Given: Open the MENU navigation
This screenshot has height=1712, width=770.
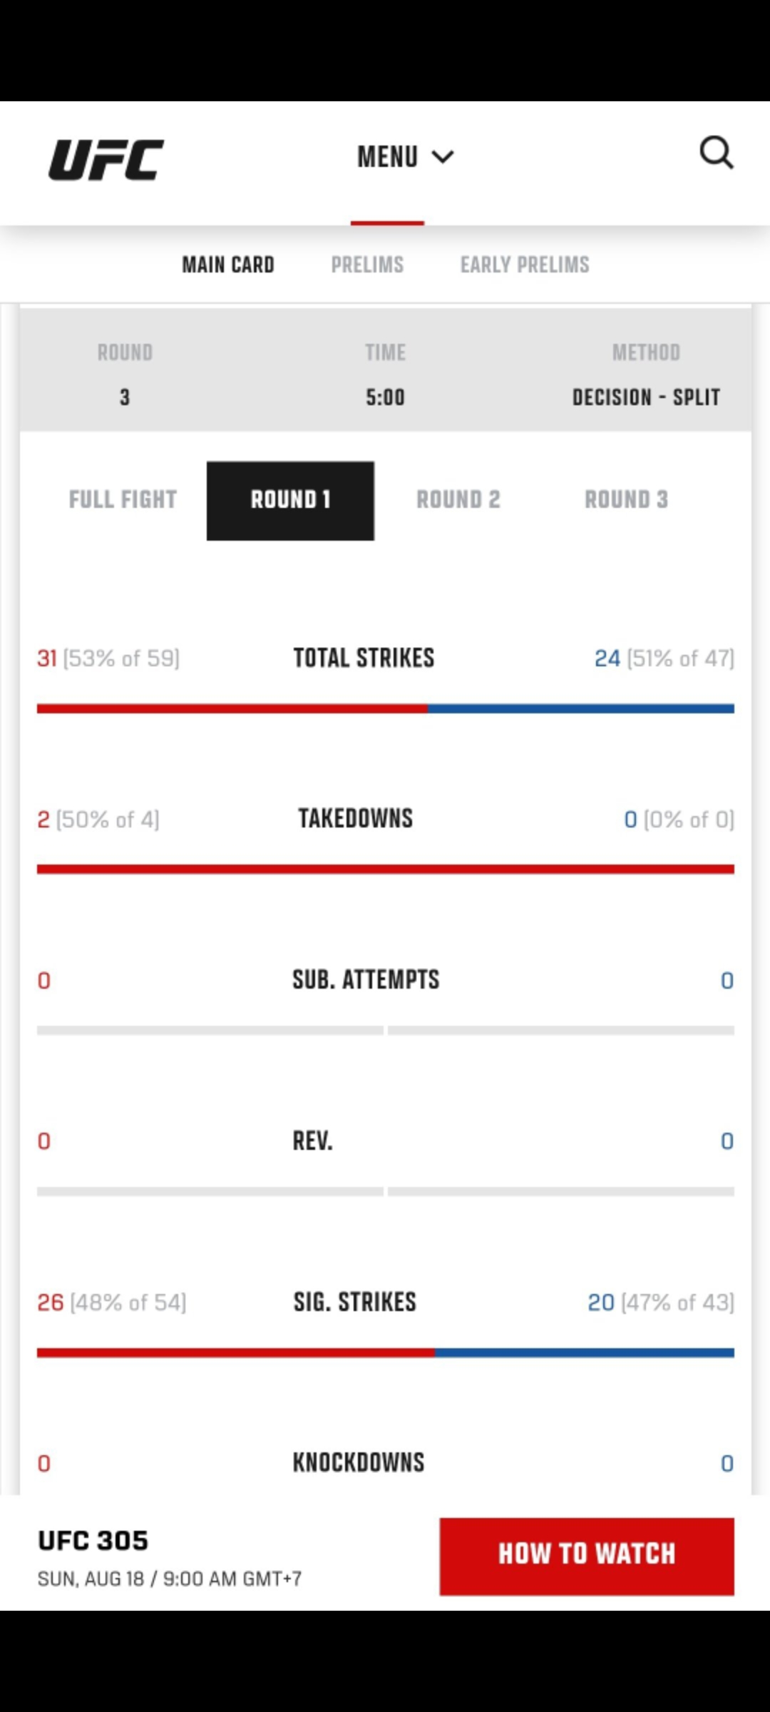Looking at the screenshot, I should (389, 157).
